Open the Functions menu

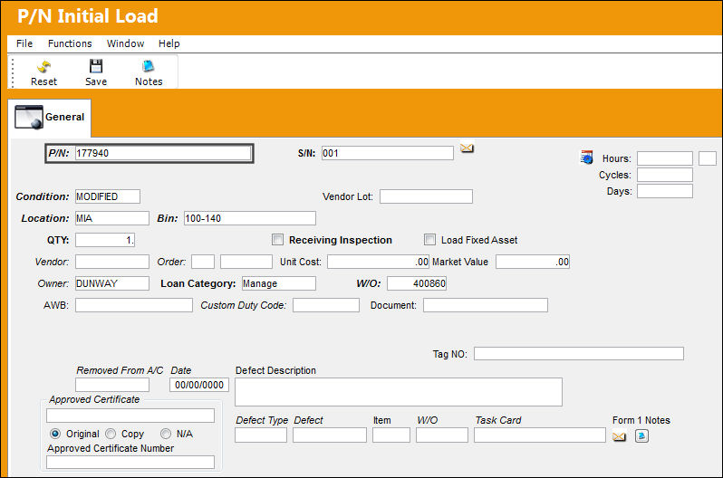tap(70, 43)
